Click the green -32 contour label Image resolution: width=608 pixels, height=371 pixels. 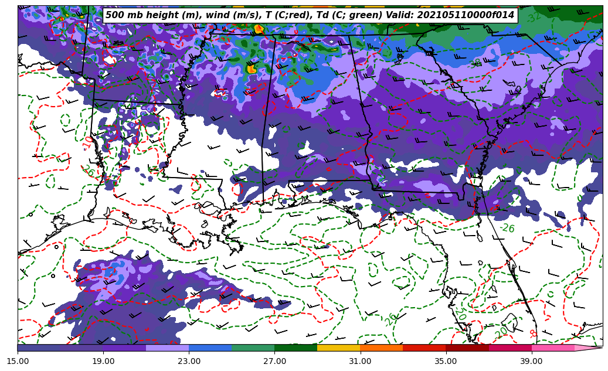pos(533,18)
